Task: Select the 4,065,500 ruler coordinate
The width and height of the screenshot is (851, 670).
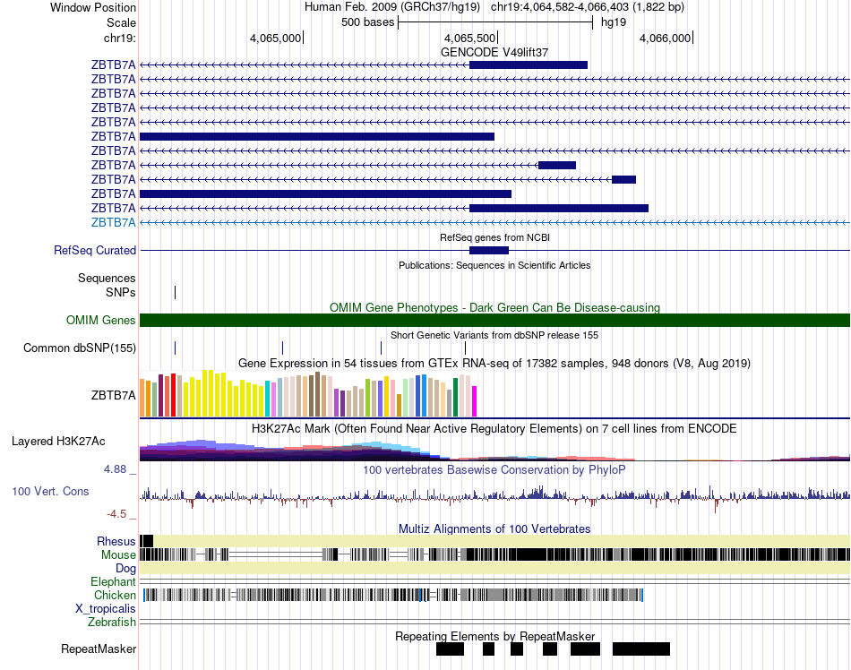Action: point(469,38)
